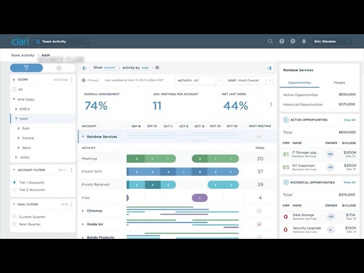
Task: View all Active Opportunities
Action: point(350,120)
